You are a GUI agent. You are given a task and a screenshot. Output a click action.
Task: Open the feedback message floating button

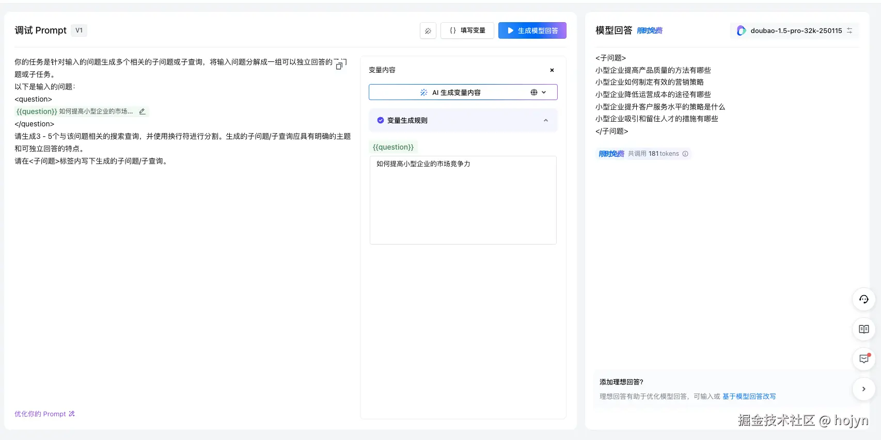point(864,359)
